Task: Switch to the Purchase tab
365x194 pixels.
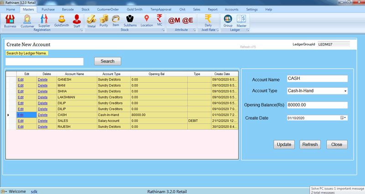Action: point(48,10)
